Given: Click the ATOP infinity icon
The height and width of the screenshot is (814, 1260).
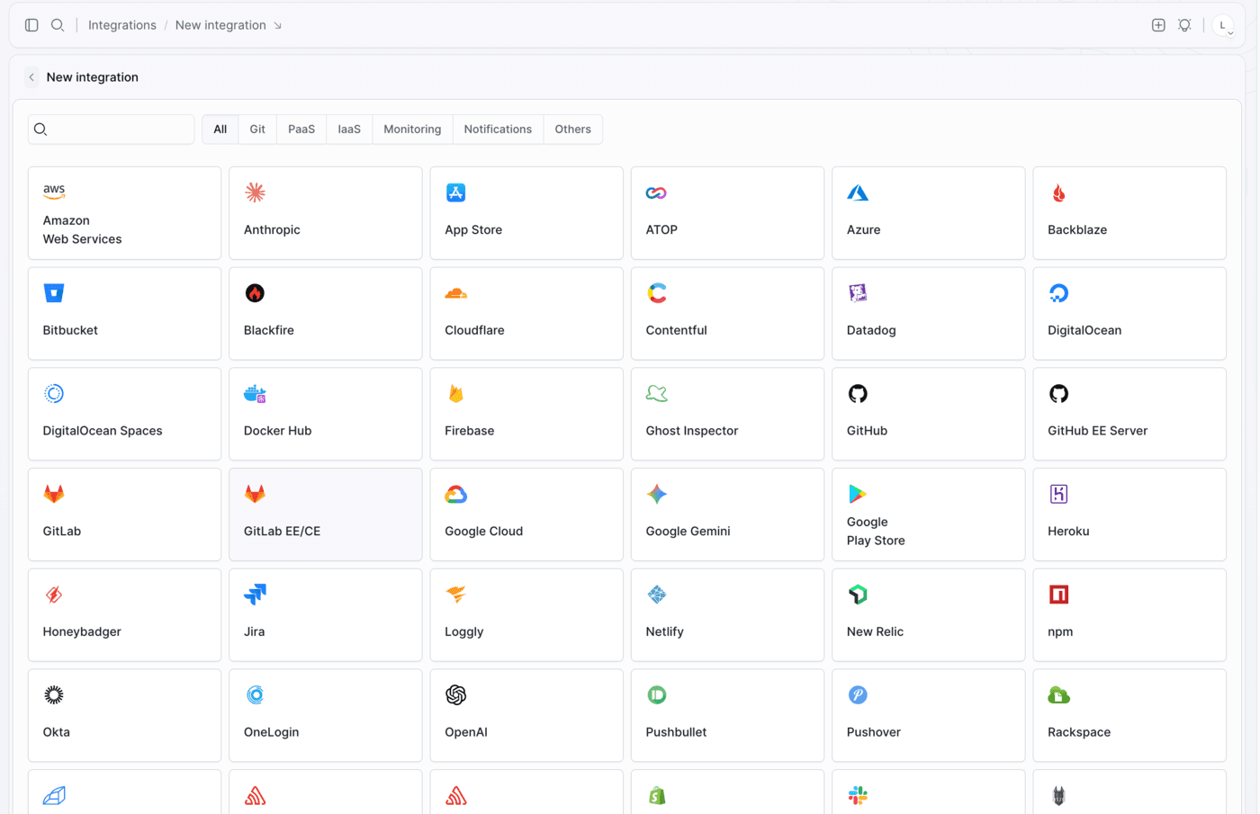Looking at the screenshot, I should tap(656, 192).
